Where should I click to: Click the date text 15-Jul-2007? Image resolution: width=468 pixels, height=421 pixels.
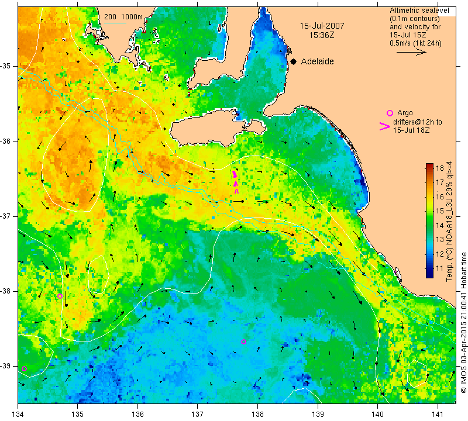(322, 26)
